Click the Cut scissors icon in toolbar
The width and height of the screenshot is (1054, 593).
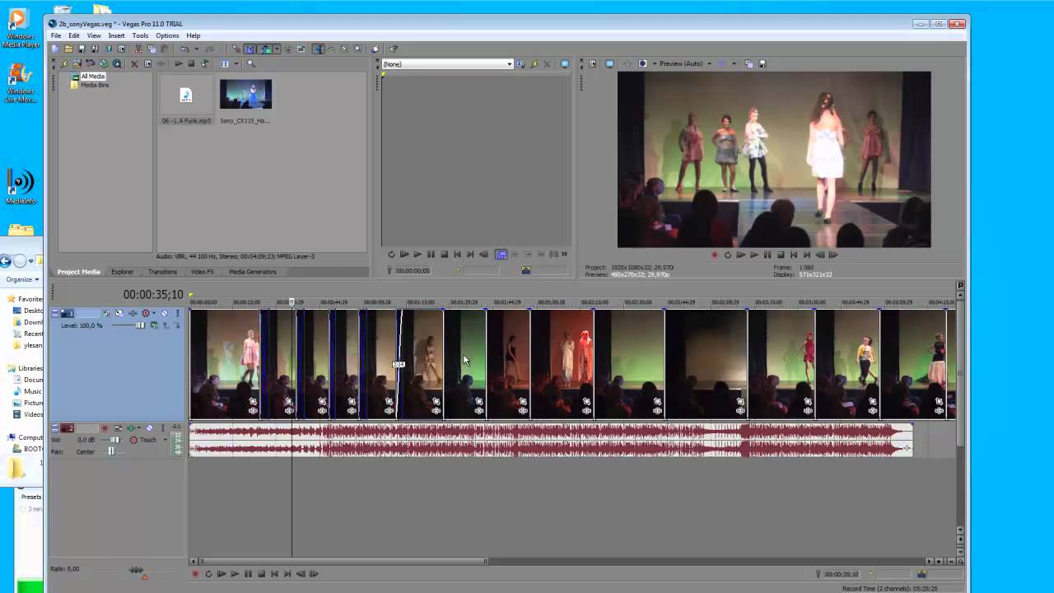pos(138,49)
